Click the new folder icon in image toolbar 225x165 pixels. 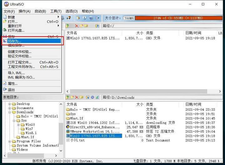[x=81, y=26]
